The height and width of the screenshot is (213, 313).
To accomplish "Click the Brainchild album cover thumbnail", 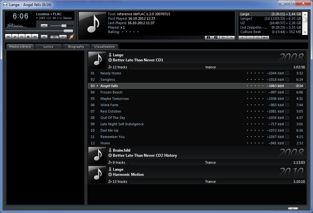I will coord(97,156).
